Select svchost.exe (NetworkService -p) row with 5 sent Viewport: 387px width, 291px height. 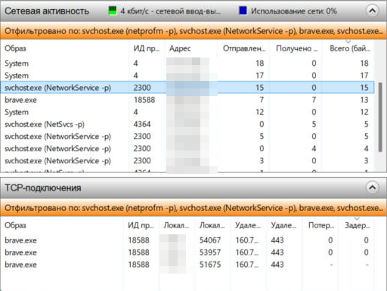click(187, 136)
